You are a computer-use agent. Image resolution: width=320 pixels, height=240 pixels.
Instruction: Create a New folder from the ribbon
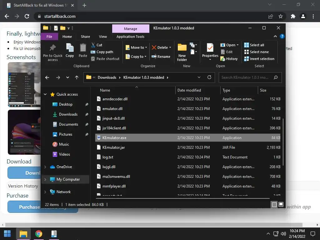(182, 52)
